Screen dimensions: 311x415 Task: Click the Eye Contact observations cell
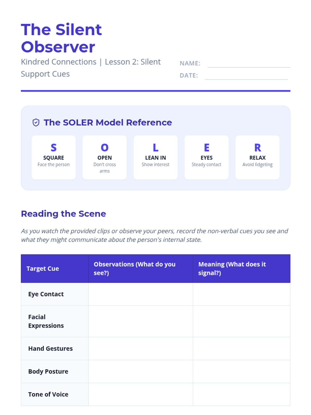[x=141, y=294]
